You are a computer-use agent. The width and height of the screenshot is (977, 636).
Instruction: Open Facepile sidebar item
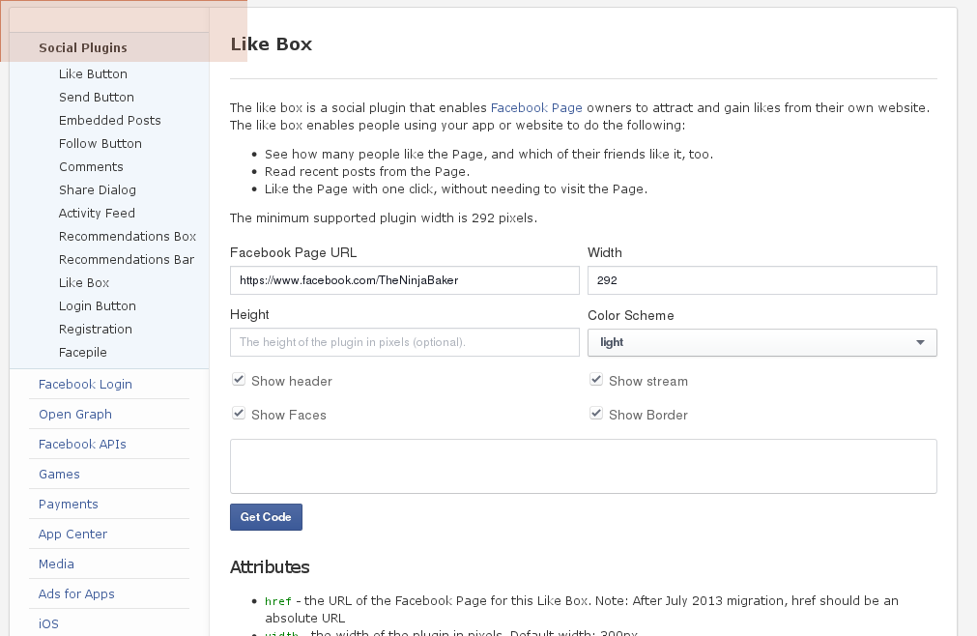point(83,353)
